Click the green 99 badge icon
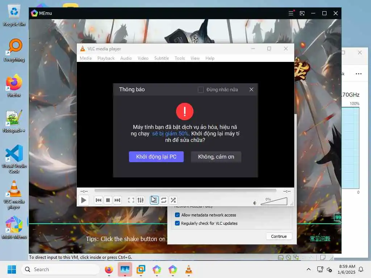This screenshot has height=278, width=371. 338,217
